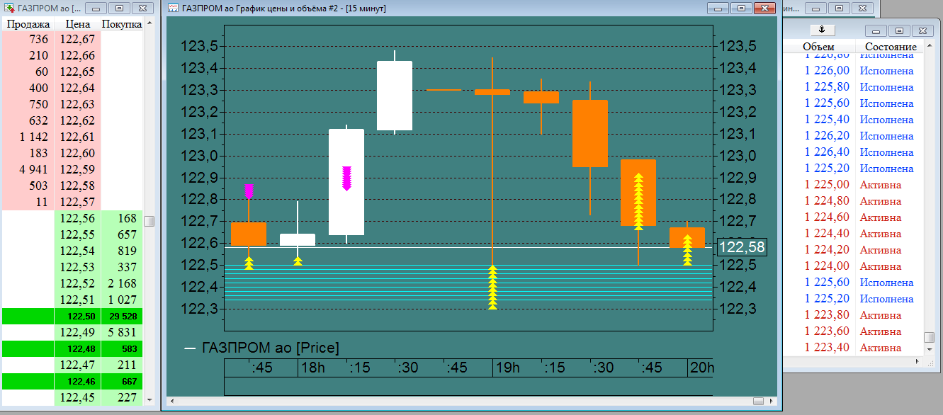Click volume 1 223,40 in orders table

827,348
